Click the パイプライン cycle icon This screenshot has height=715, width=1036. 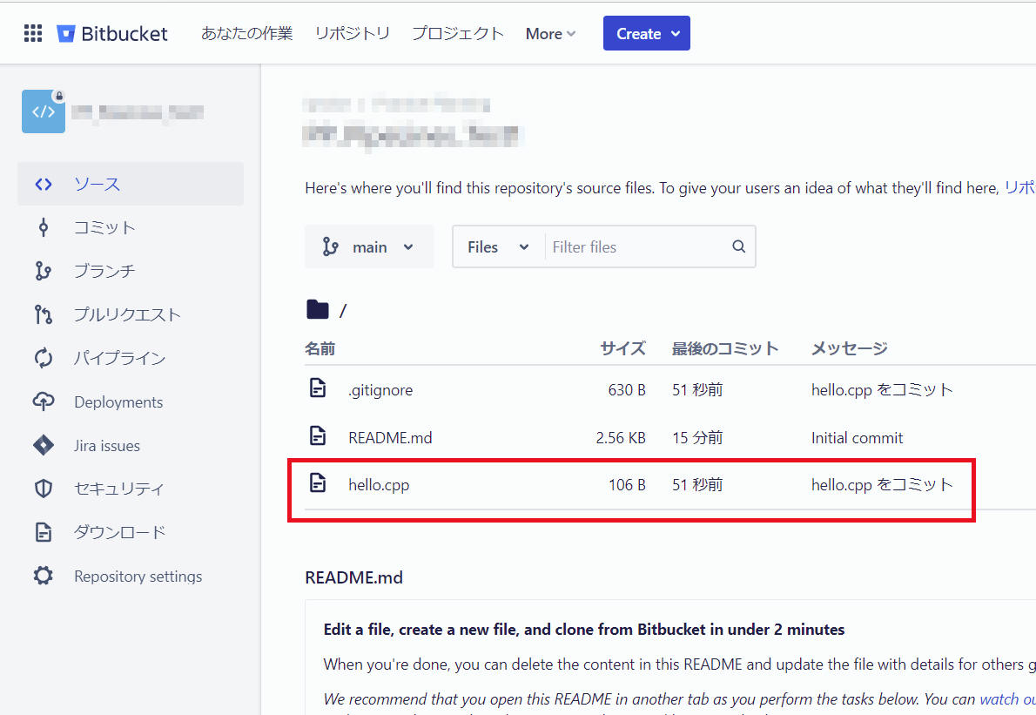point(43,359)
